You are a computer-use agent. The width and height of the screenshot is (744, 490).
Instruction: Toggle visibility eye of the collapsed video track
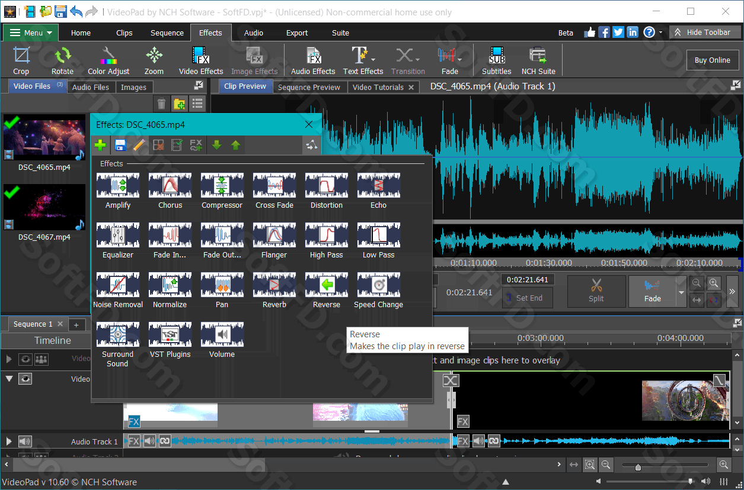click(x=25, y=359)
